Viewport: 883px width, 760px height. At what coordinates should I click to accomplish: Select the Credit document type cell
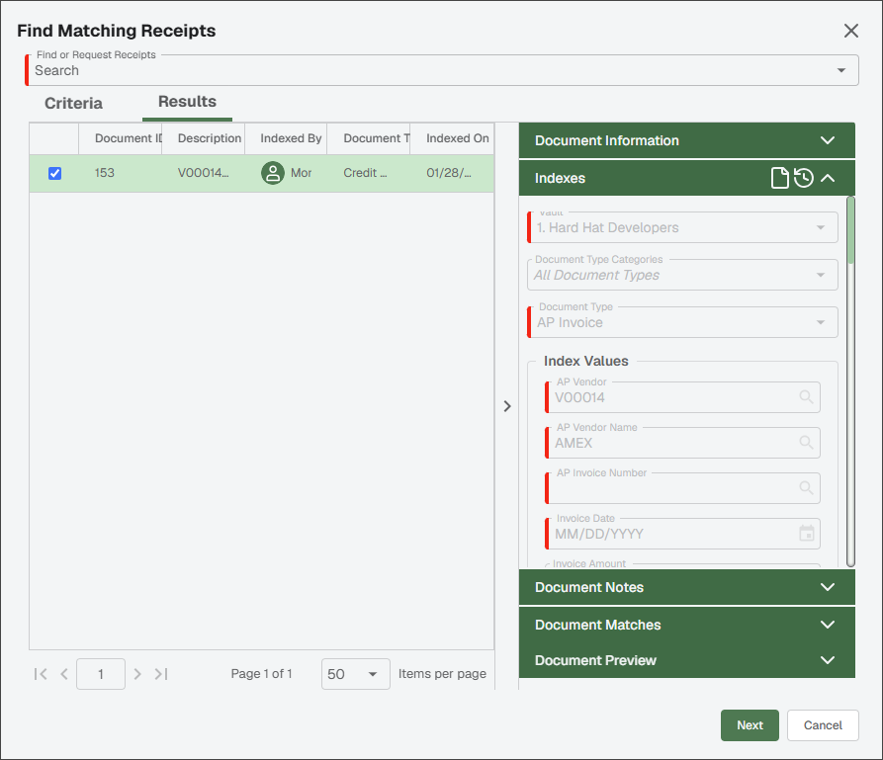tap(368, 173)
